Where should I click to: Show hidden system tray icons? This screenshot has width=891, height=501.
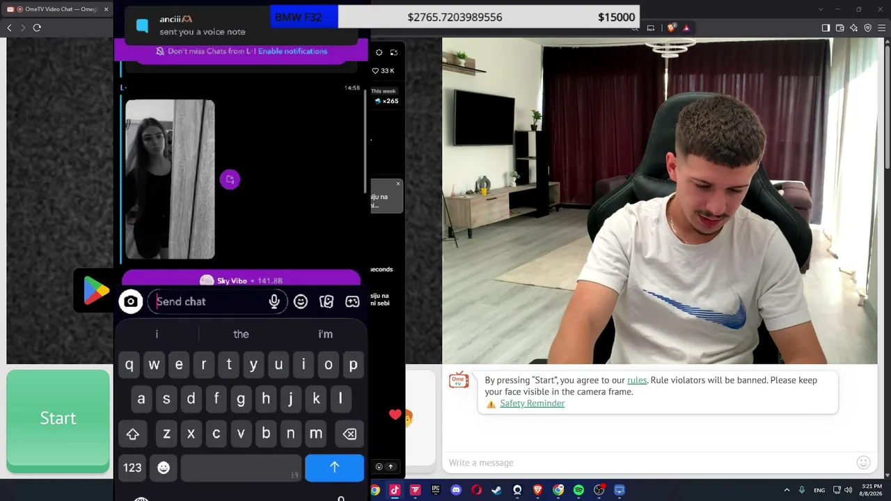click(x=787, y=490)
